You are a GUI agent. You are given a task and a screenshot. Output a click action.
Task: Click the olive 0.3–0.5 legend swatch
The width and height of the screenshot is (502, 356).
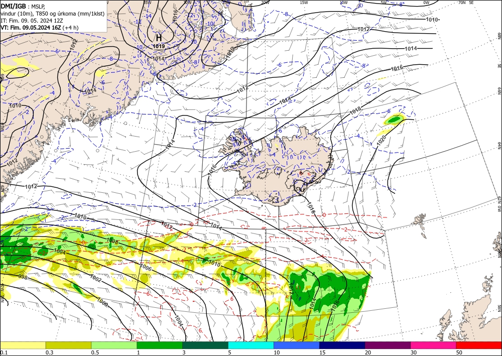[x=68, y=345]
